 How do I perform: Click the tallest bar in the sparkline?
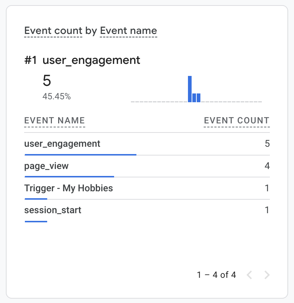pos(190,89)
